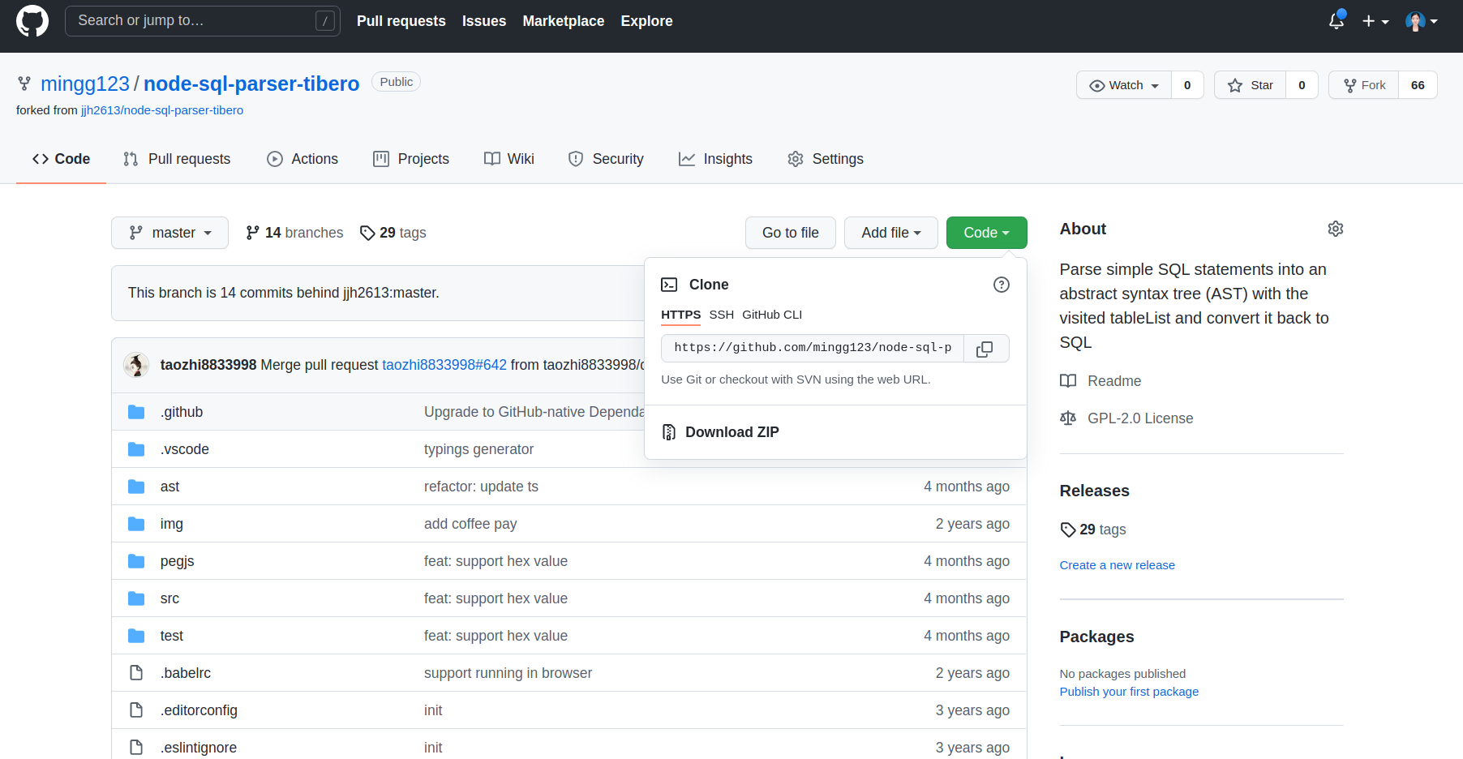Fork this repository
This screenshot has width=1463, height=759.
point(1364,85)
